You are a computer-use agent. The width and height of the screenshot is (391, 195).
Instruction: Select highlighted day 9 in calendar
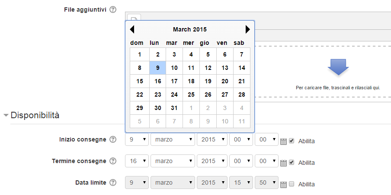click(157, 68)
